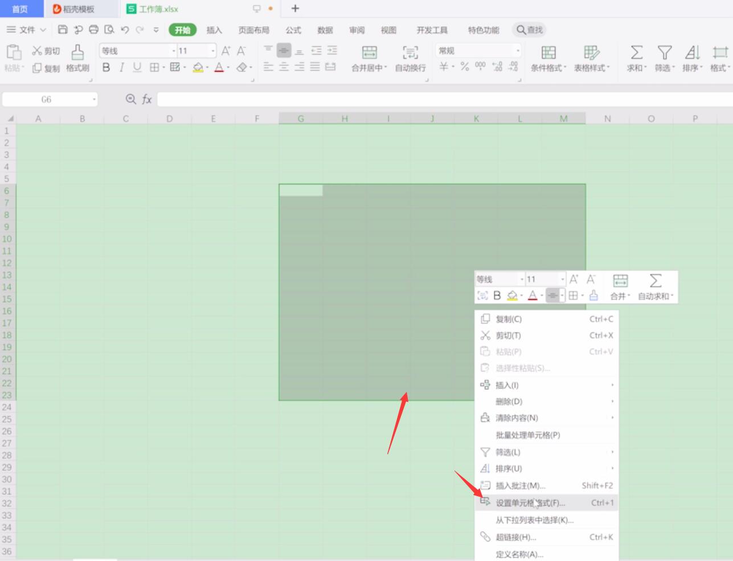733x561 pixels.
Task: Open the Name Box dropdown next to G6
Action: tap(94, 100)
